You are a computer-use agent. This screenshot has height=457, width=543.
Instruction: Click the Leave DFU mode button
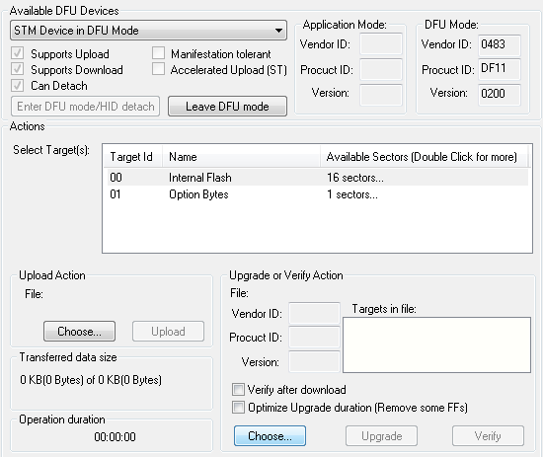[x=227, y=107]
